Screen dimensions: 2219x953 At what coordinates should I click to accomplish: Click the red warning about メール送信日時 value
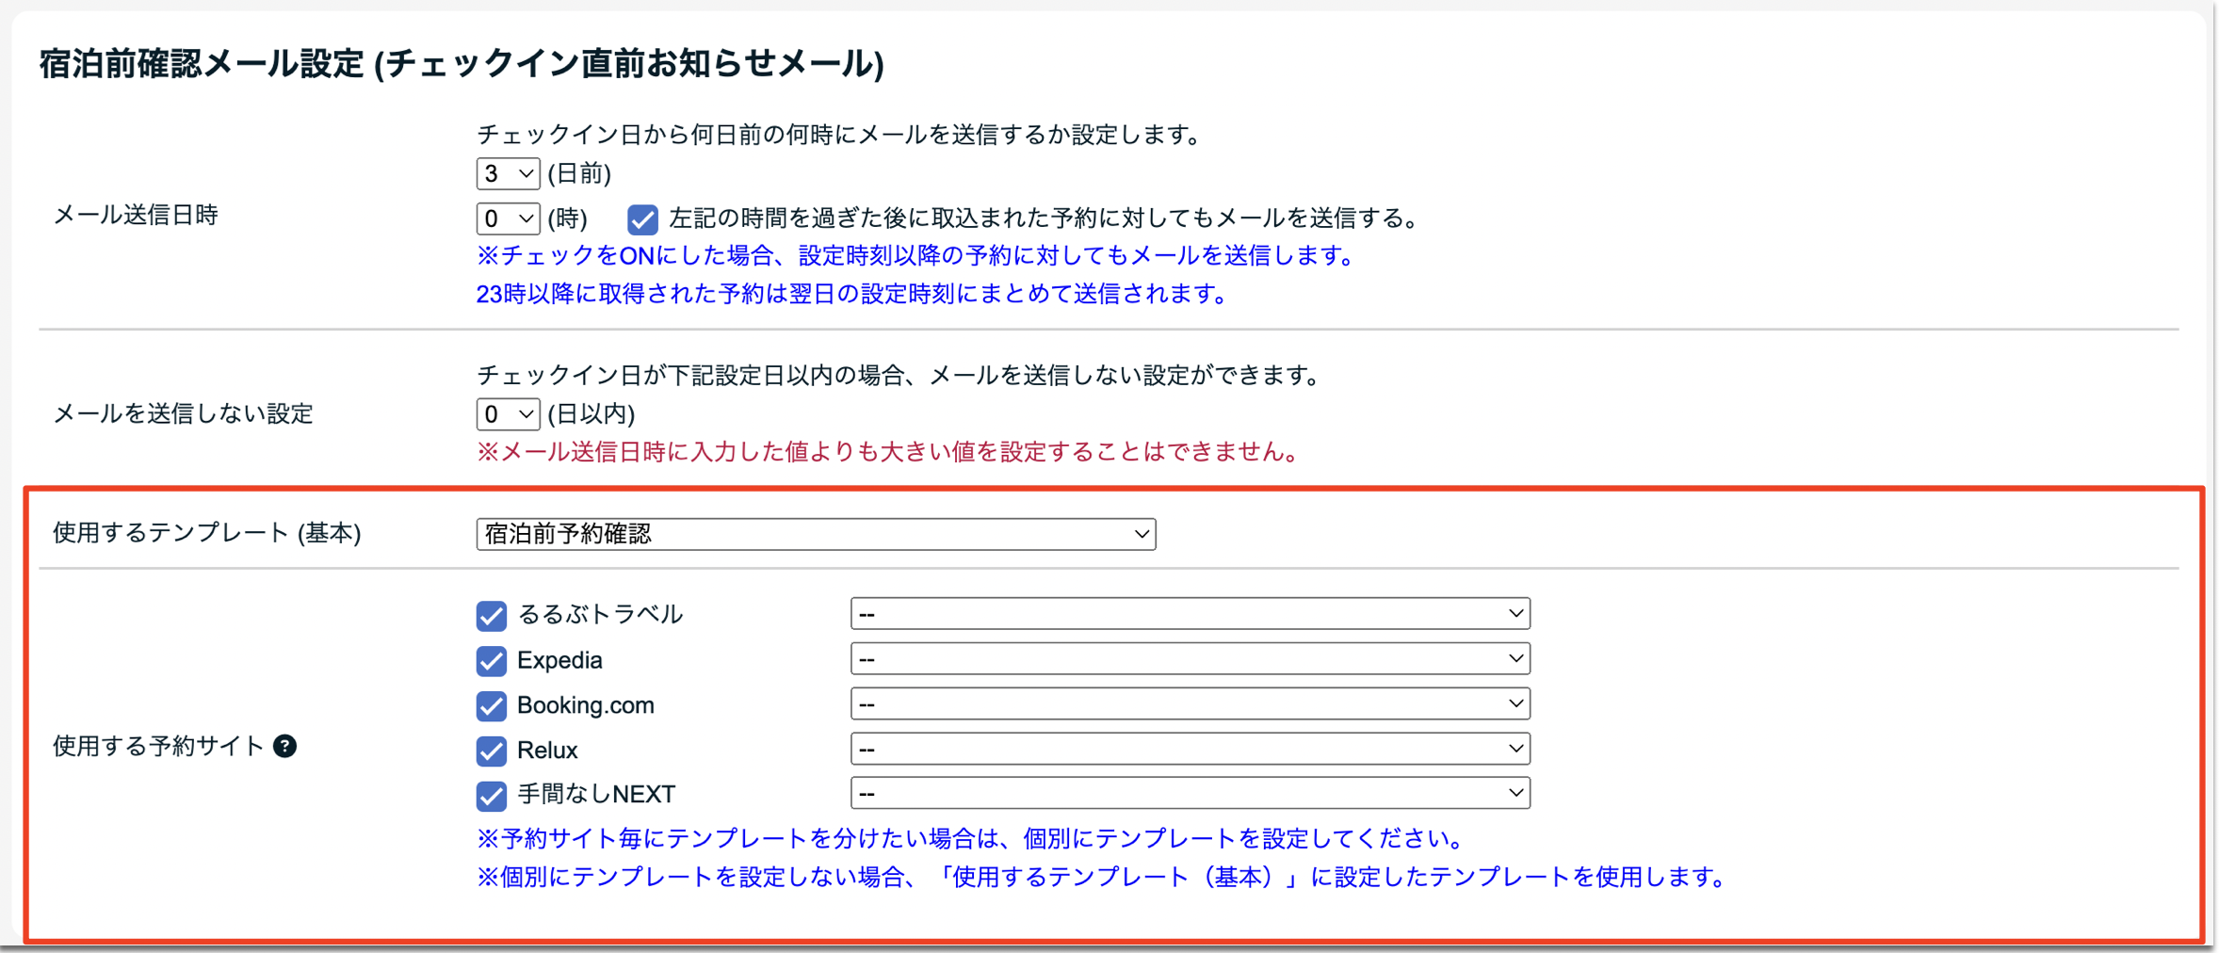pos(887,453)
